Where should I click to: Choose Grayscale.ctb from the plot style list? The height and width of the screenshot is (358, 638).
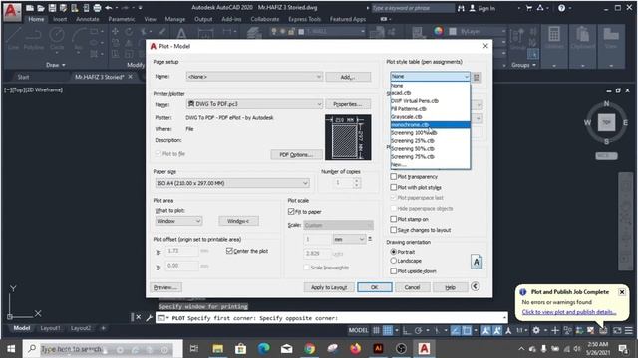click(430, 117)
